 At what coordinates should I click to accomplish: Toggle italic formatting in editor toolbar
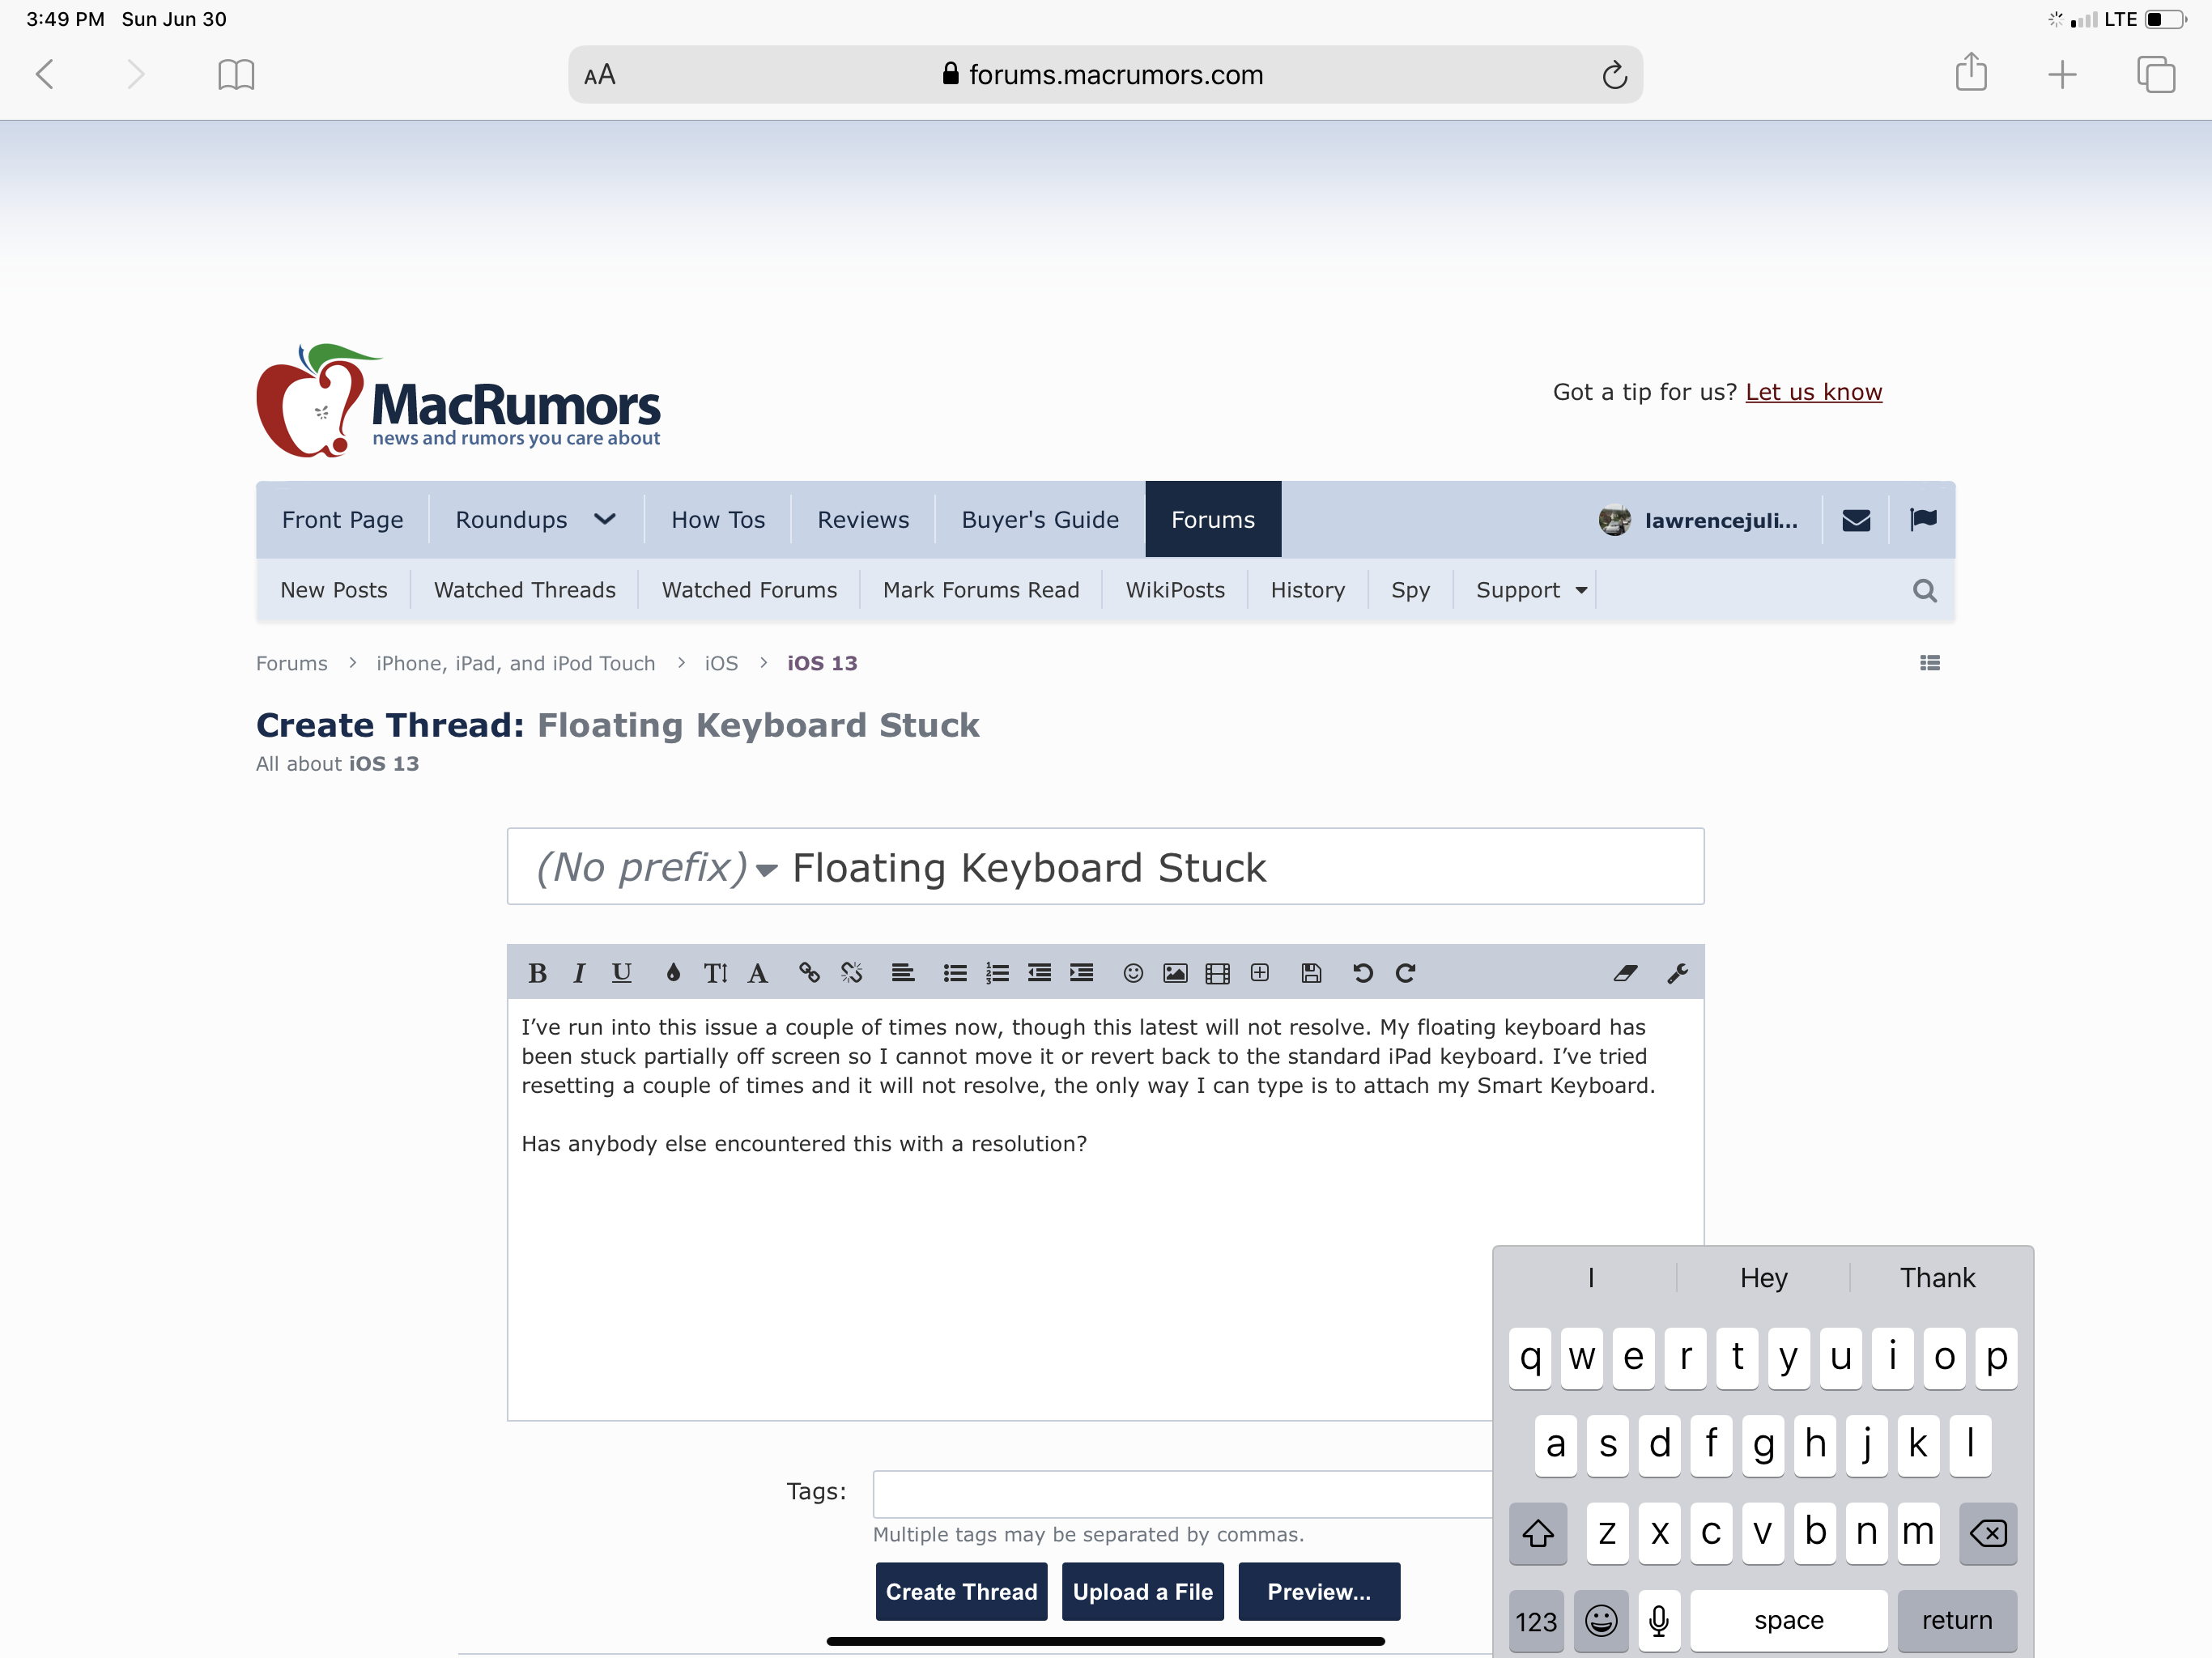(x=579, y=973)
